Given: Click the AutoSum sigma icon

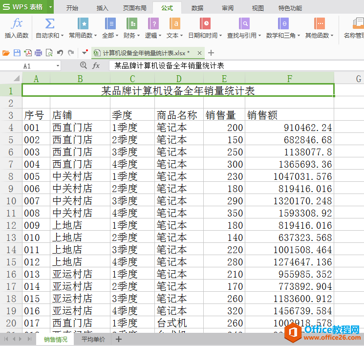Looking at the screenshot, I should 50,23.
